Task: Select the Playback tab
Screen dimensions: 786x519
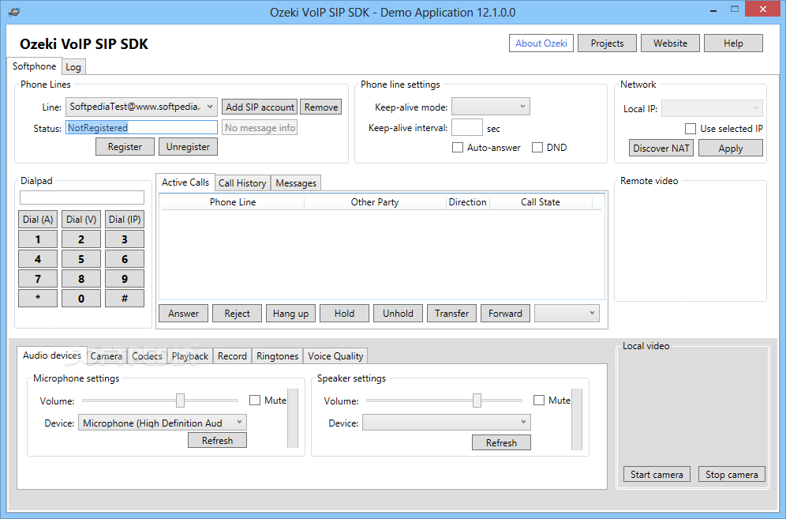Action: 190,355
